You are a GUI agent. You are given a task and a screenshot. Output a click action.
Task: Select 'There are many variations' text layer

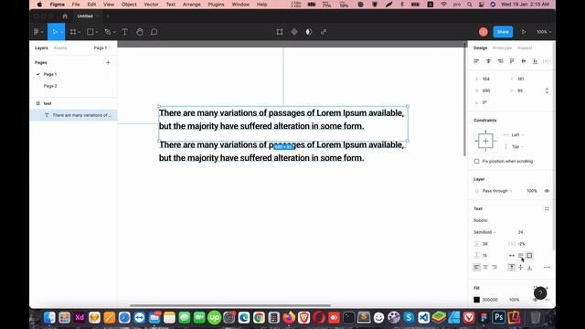point(73,115)
